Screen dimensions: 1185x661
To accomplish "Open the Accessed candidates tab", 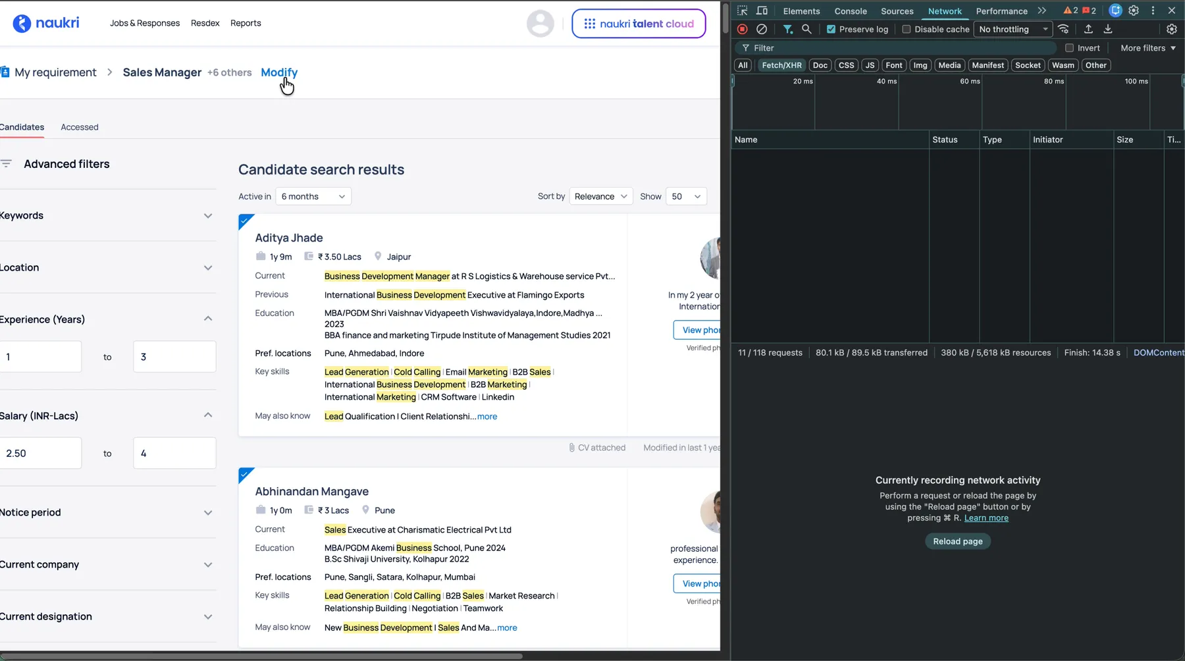I will tap(80, 127).
